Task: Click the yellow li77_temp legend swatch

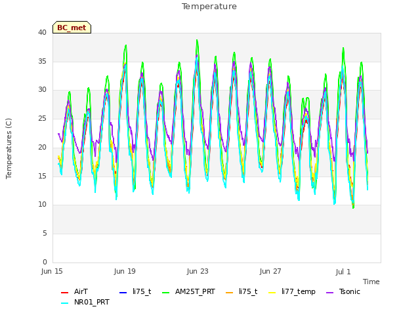Action: [272, 292]
